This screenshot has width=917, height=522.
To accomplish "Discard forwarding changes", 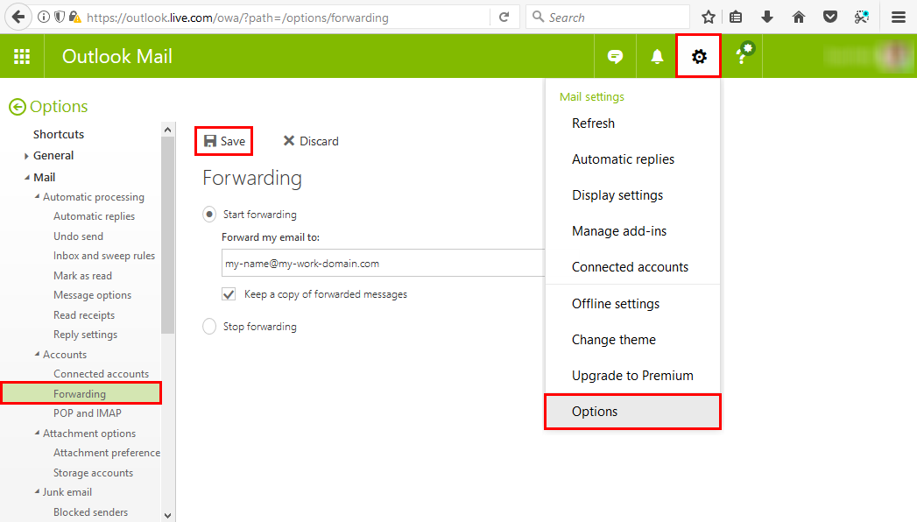I will [311, 141].
